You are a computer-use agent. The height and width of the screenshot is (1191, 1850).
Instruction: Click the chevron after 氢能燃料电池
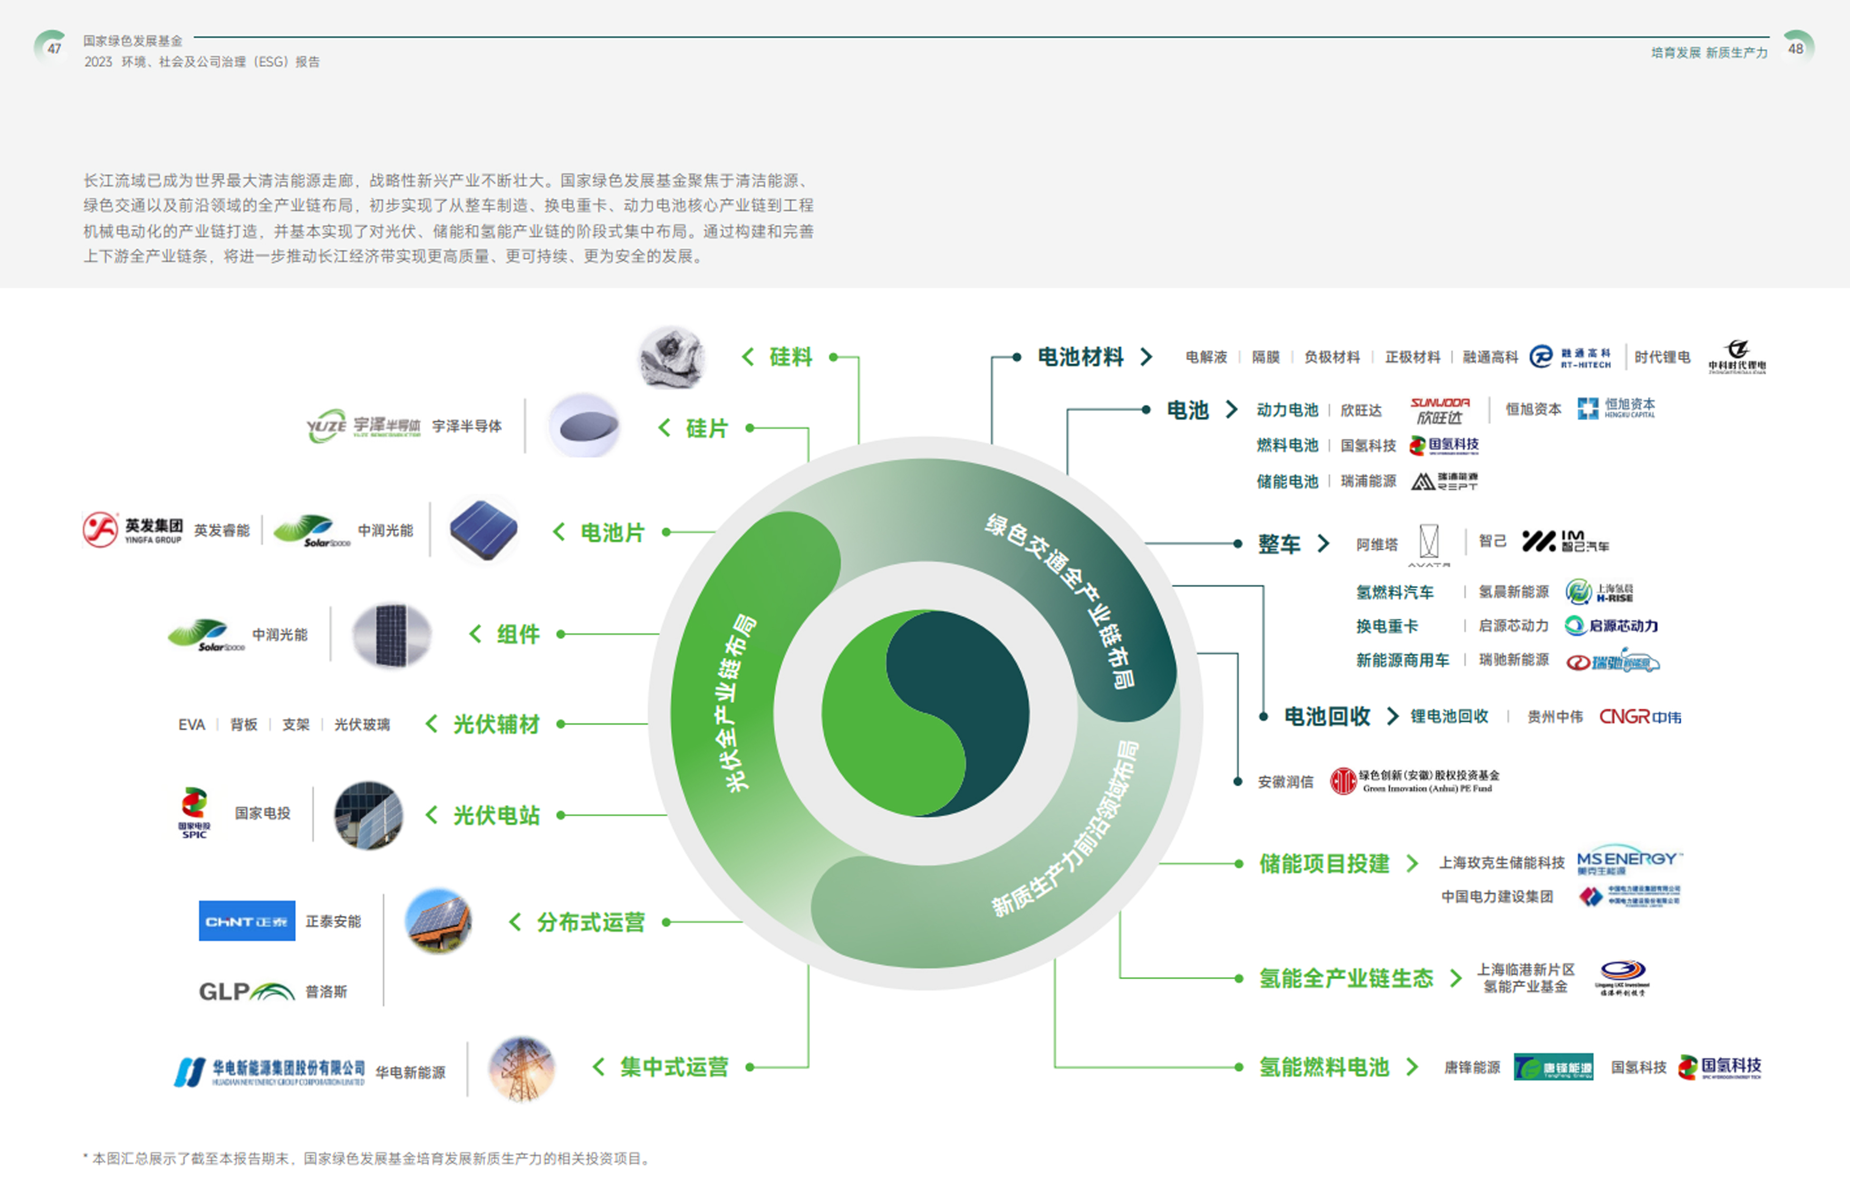(x=1412, y=1067)
